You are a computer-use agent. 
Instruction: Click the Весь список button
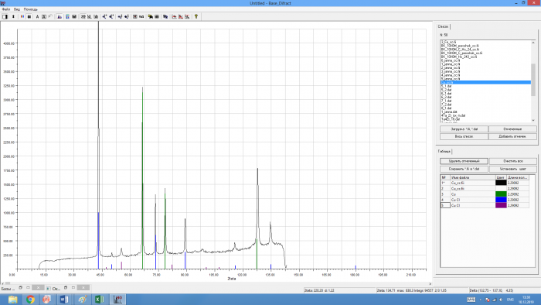point(464,136)
